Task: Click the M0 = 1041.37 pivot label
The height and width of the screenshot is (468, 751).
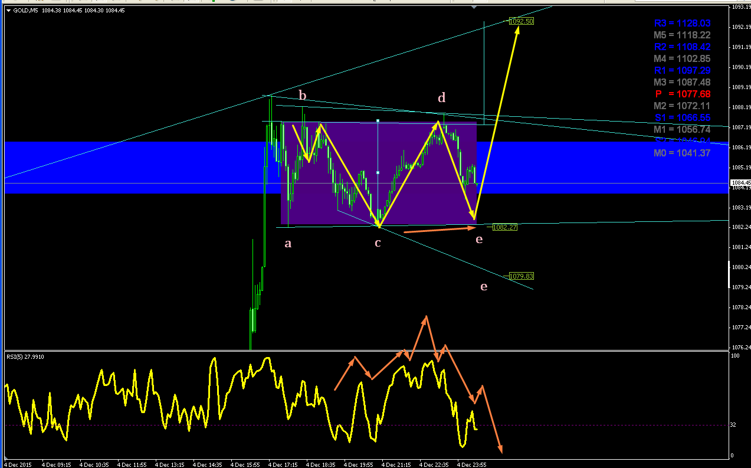Action: point(682,153)
